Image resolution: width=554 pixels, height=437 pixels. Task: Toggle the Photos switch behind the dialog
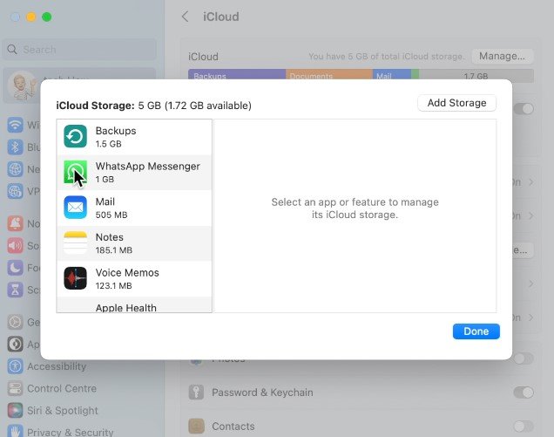524,358
